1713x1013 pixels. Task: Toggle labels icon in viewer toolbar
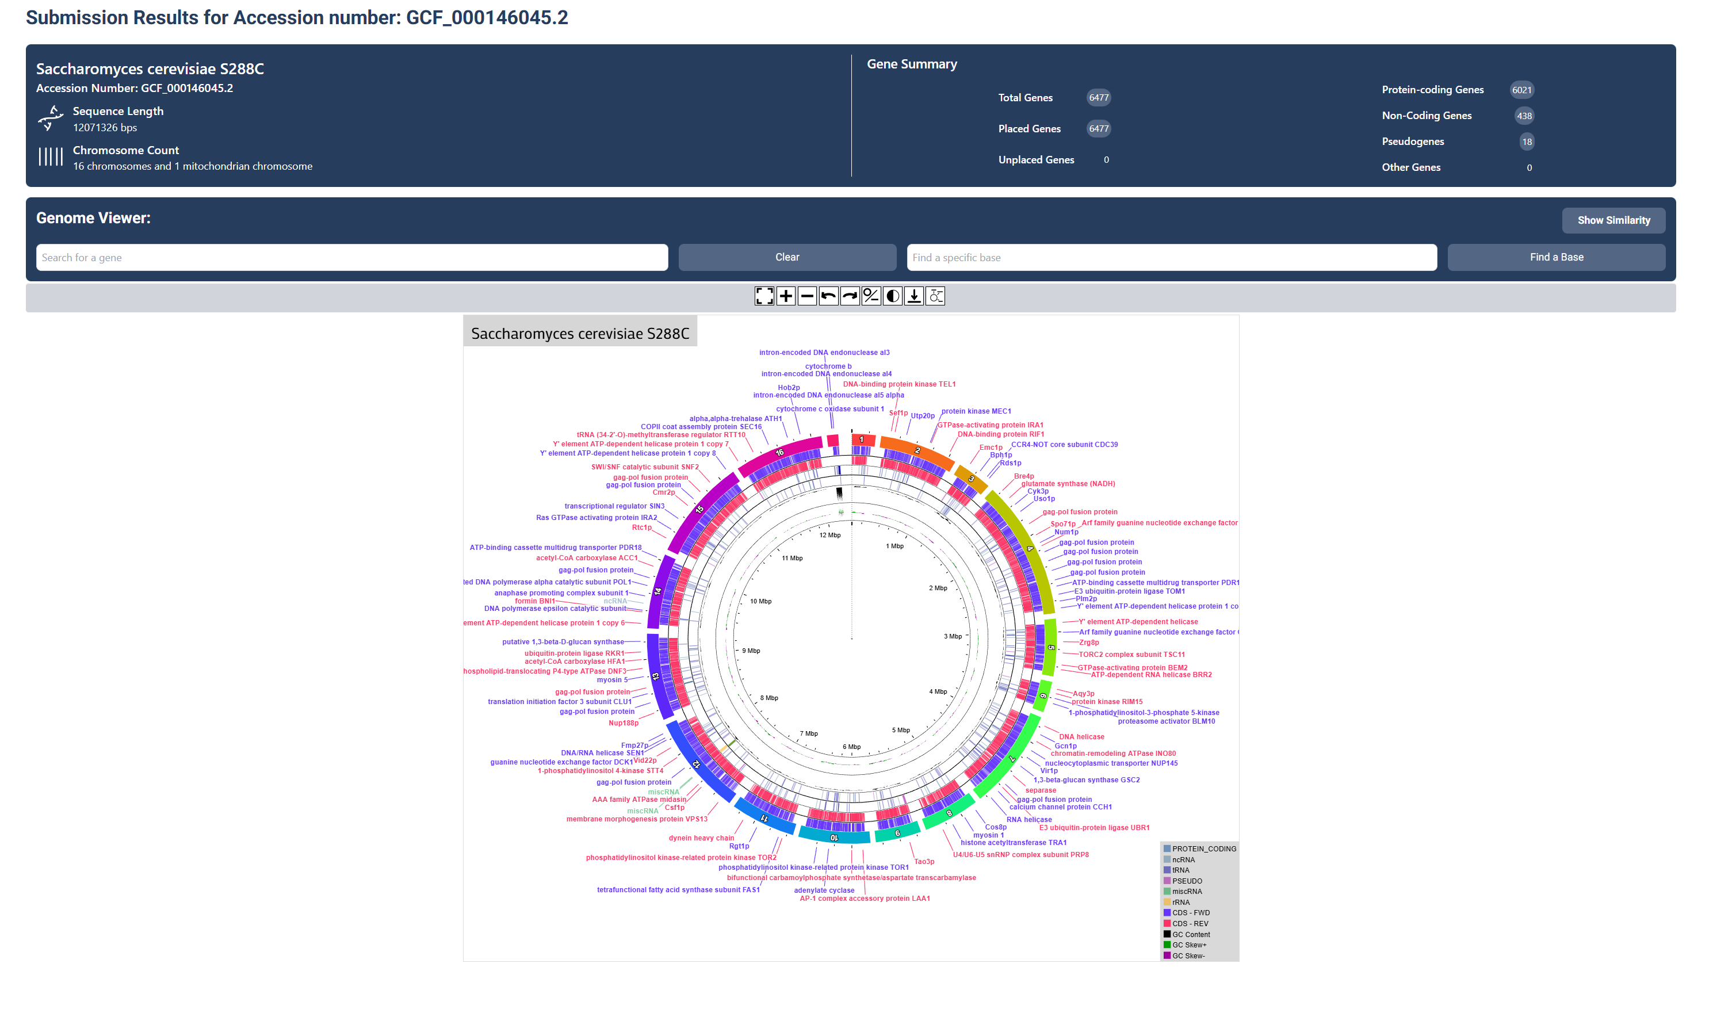tap(935, 296)
